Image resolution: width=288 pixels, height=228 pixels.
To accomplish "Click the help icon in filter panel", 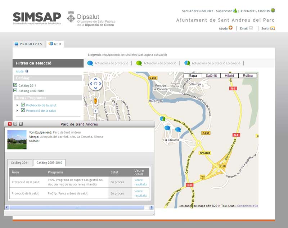I will tap(27, 71).
